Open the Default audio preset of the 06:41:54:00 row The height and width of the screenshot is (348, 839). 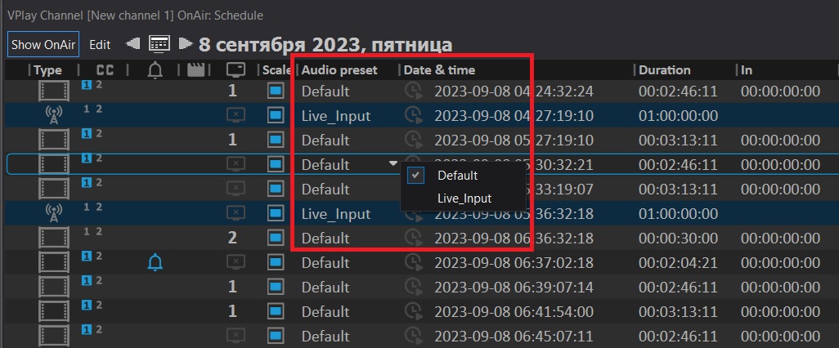pos(325,312)
